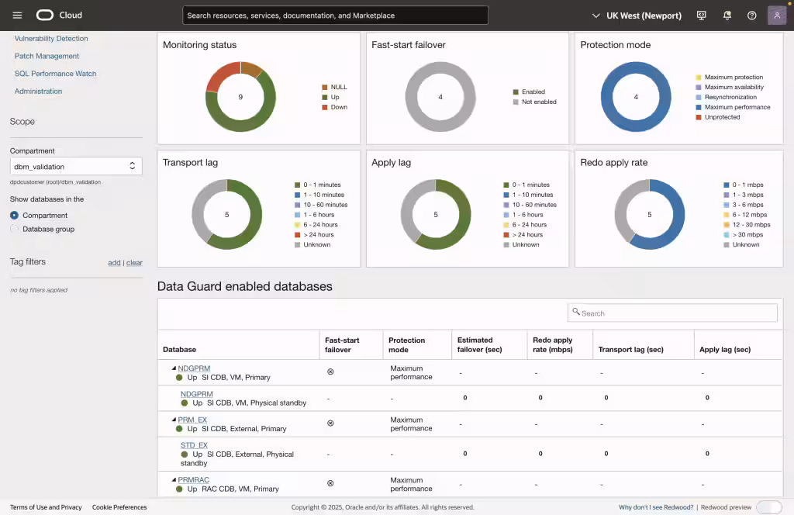This screenshot has width=794, height=515.
Task: Open the Help question mark icon
Action: click(751, 15)
